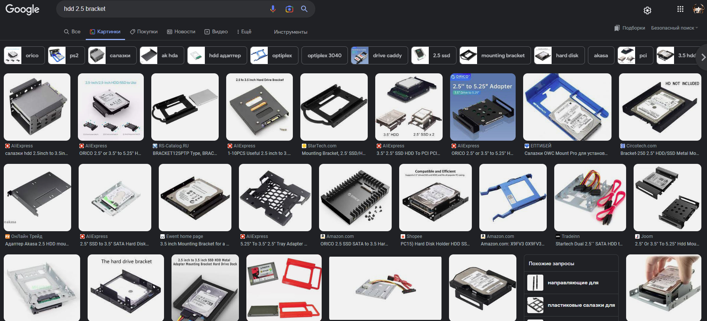Screen dimensions: 707x321
Task: Open BRACKET125PTP Type result title
Action: point(185,153)
